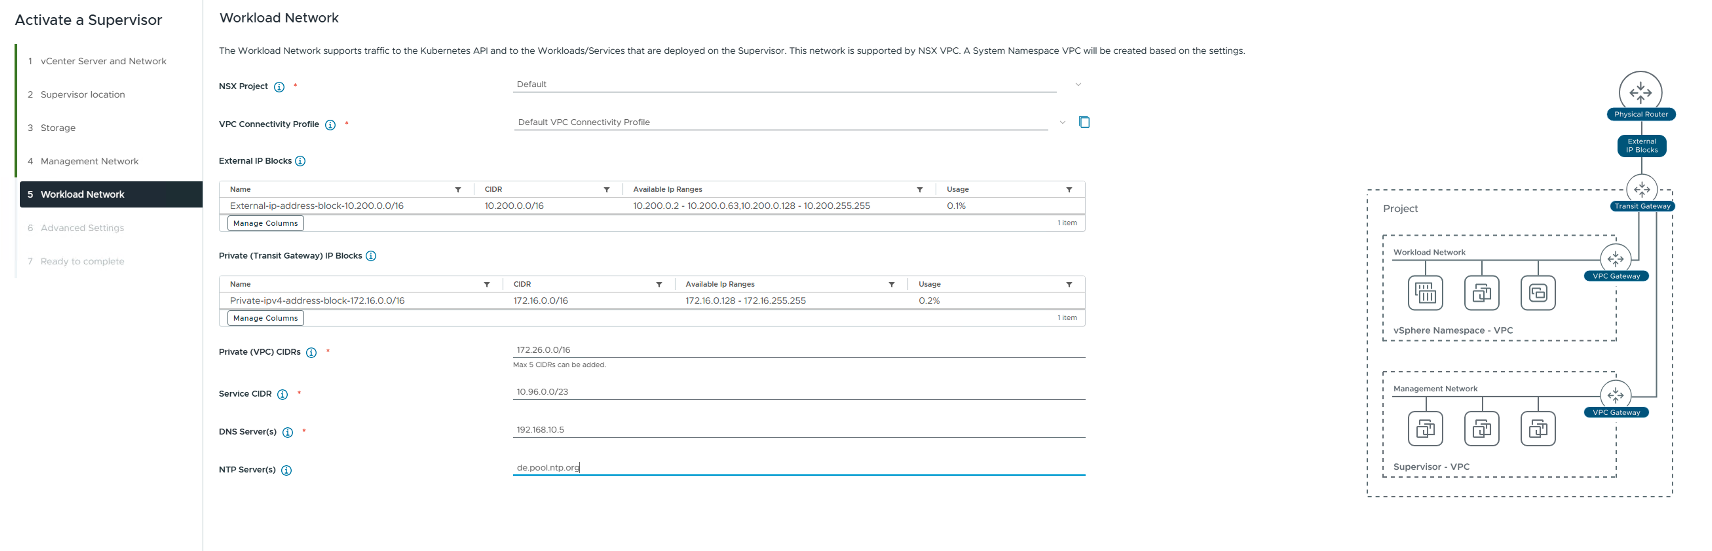The width and height of the screenshot is (1712, 551).
Task: Click info icon next to Private (VPC) CIDRs
Action: (311, 352)
